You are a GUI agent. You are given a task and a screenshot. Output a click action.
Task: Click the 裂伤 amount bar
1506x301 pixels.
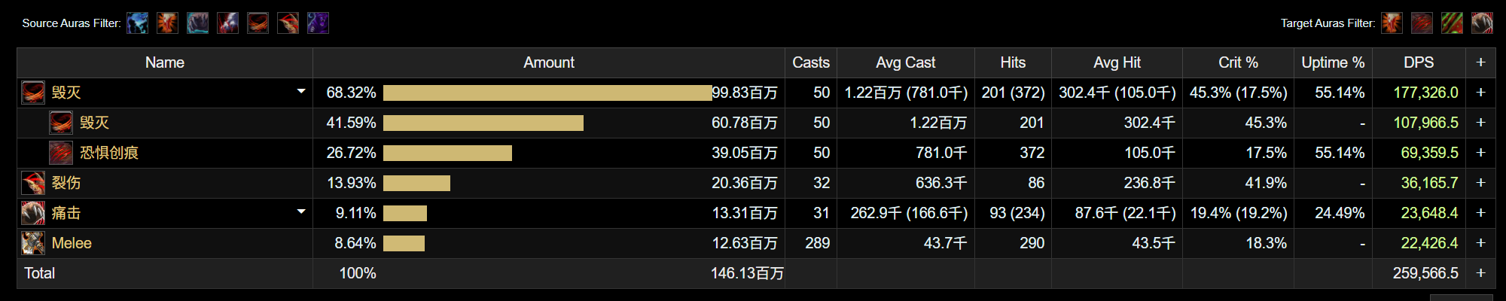coord(416,183)
